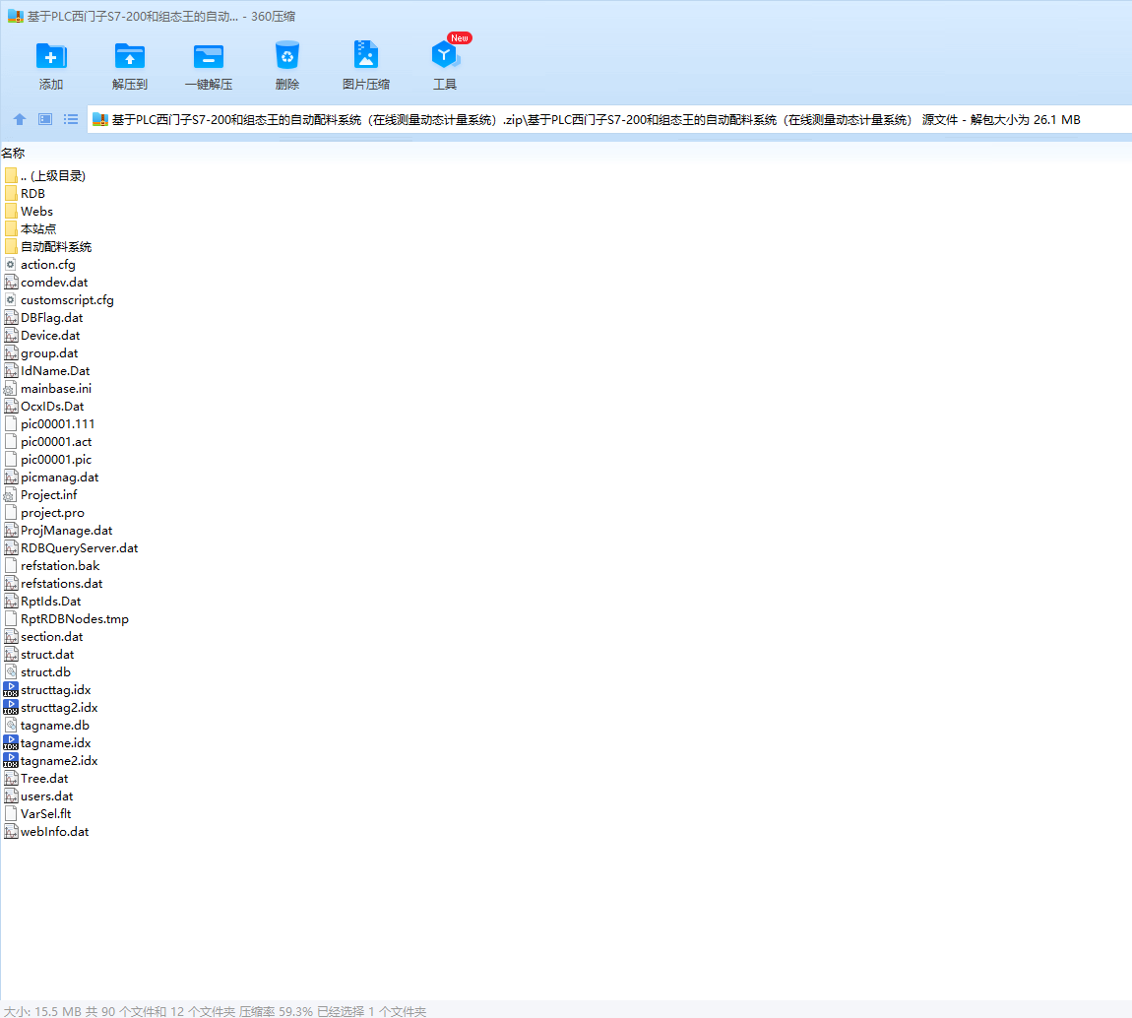Viewport: 1132px width, 1018px height.
Task: Select the struct.dat file
Action: (x=39, y=654)
